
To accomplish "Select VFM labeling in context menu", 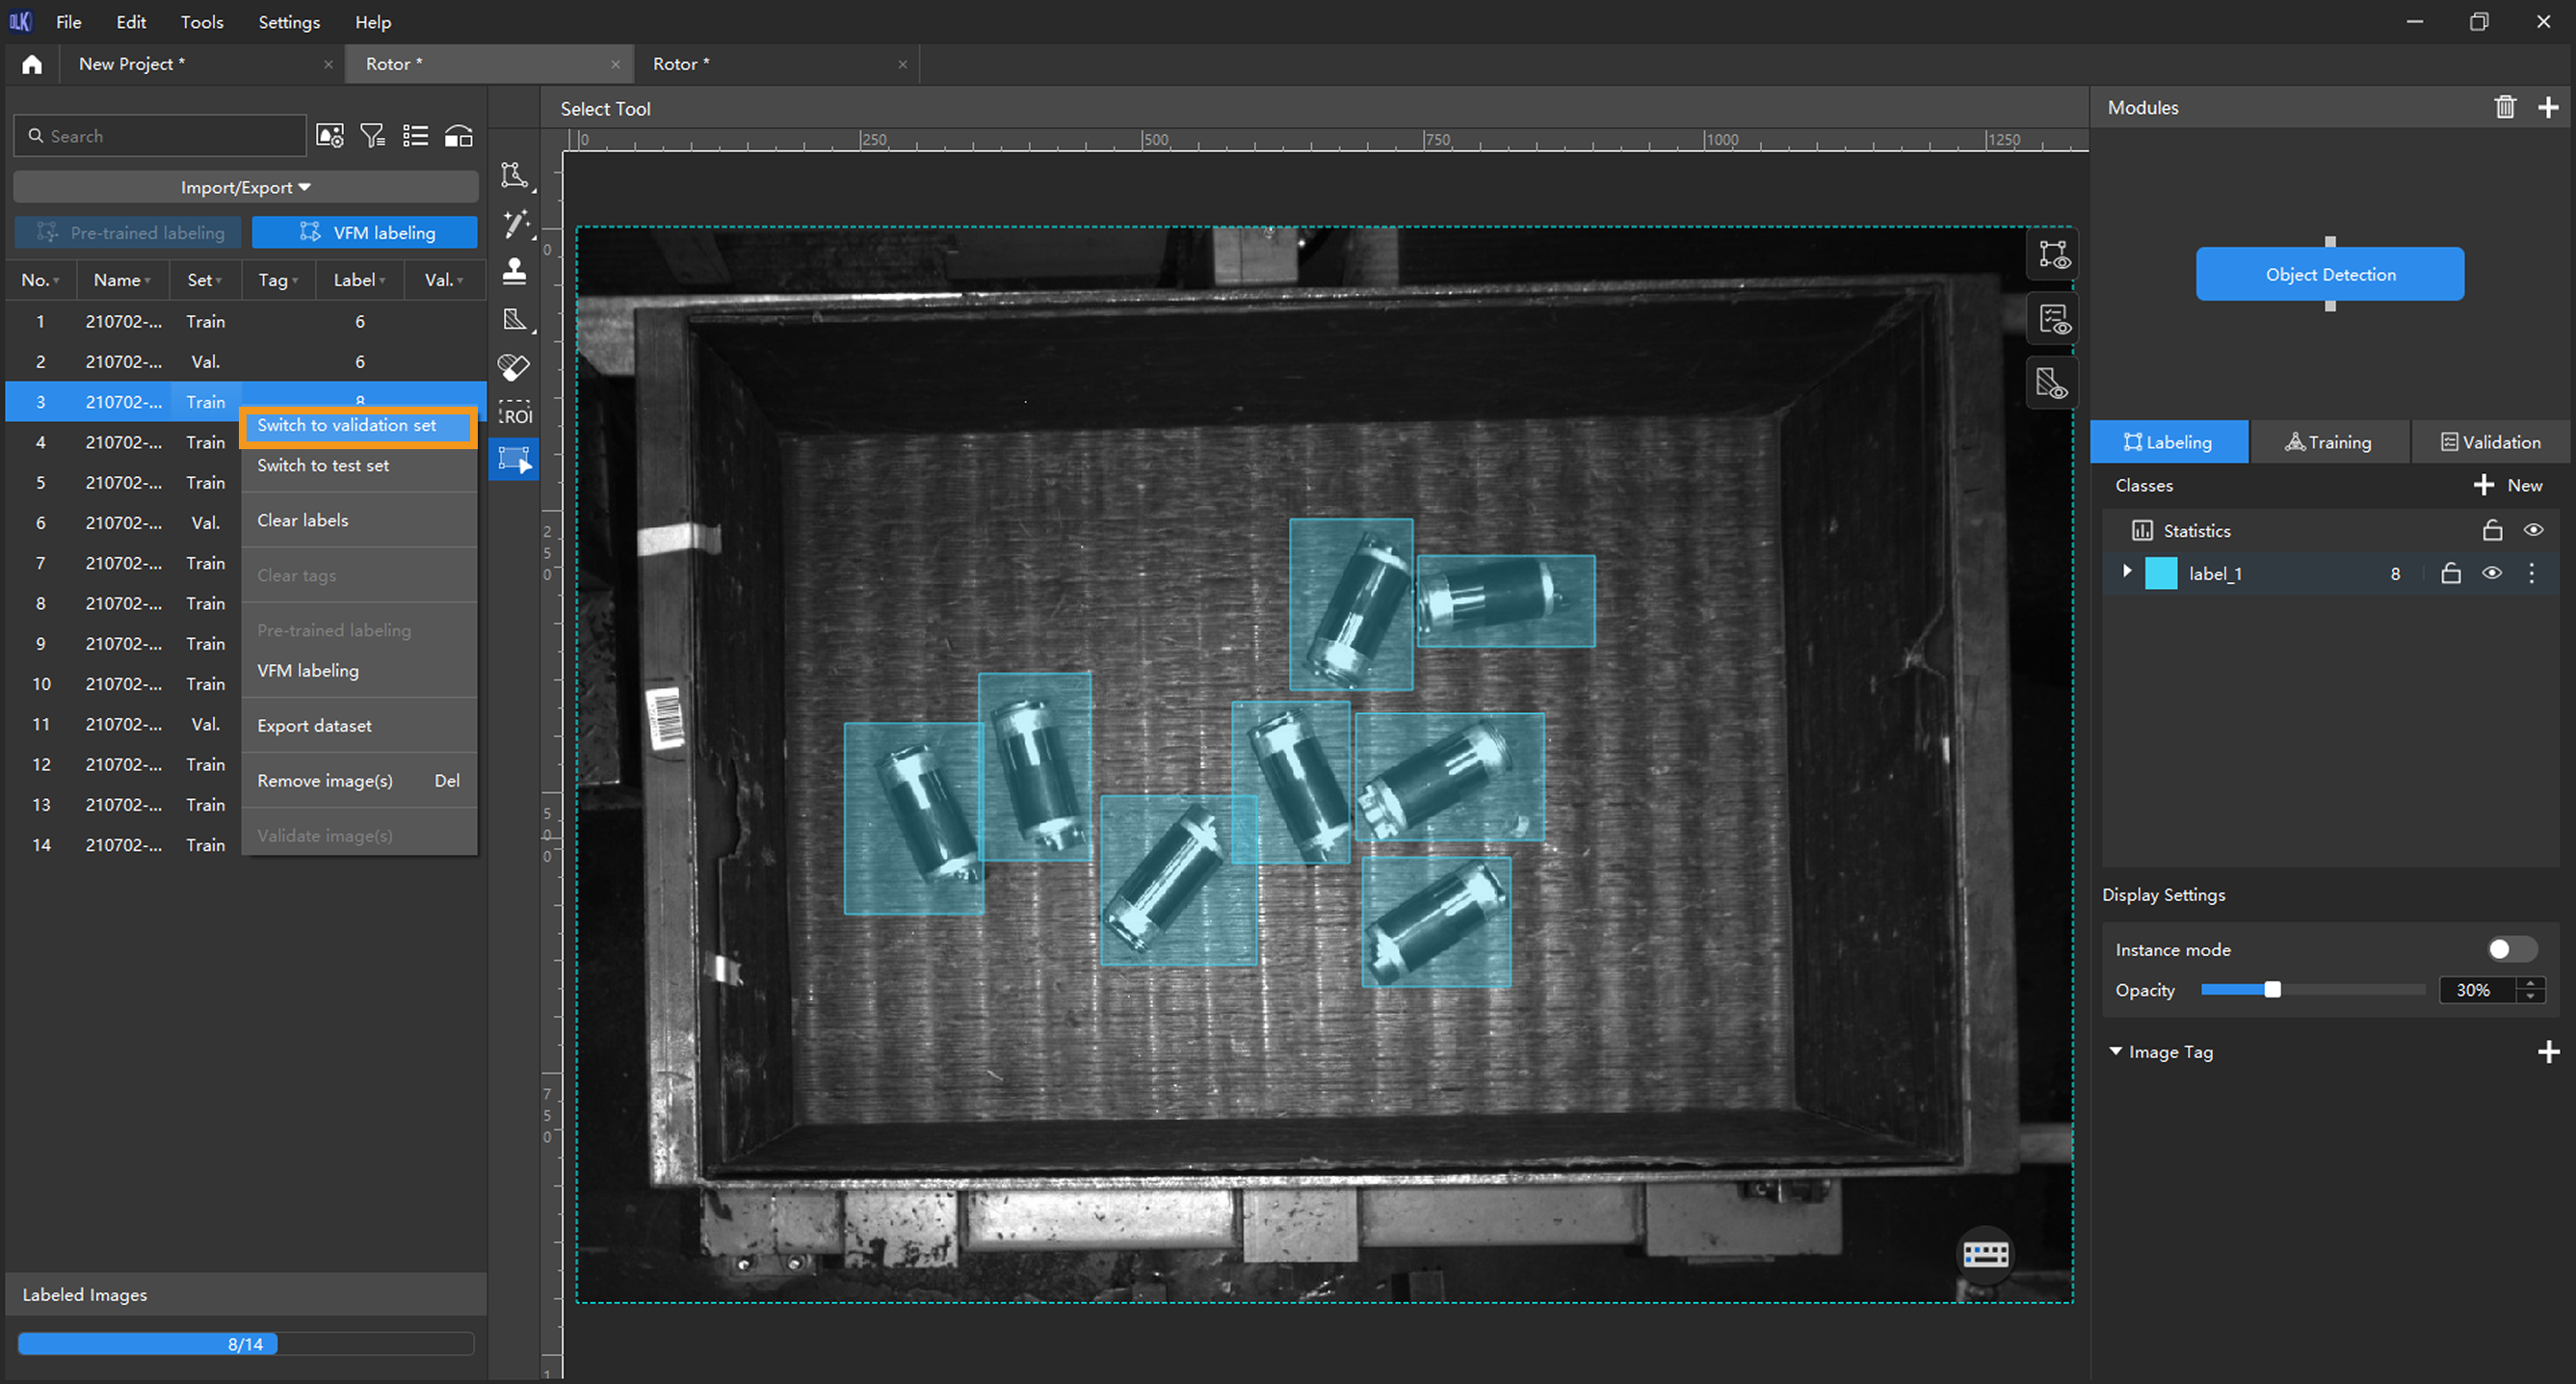I will pyautogui.click(x=358, y=671).
